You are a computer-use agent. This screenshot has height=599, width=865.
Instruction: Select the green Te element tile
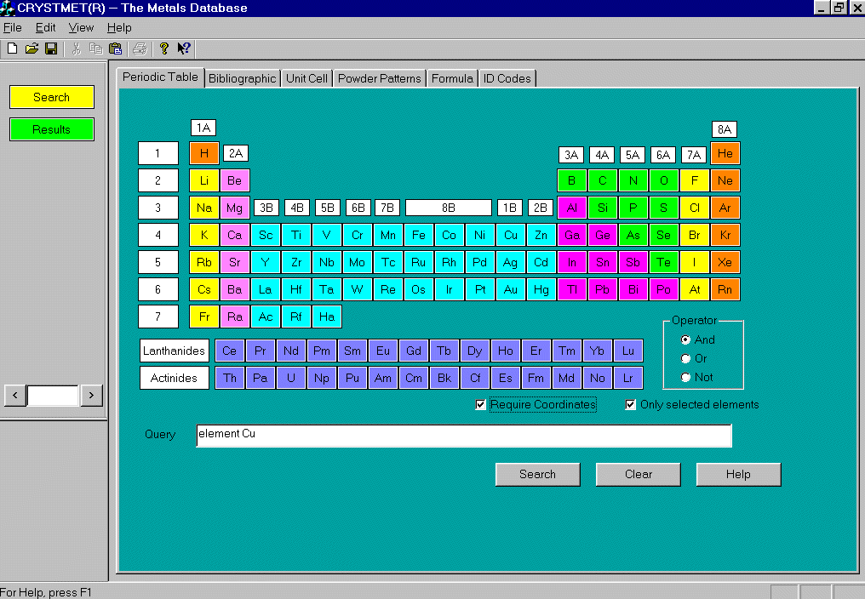[663, 262]
